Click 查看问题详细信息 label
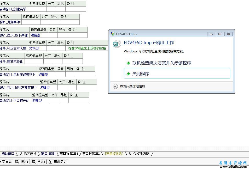This screenshot has height=170, width=249. (132, 86)
